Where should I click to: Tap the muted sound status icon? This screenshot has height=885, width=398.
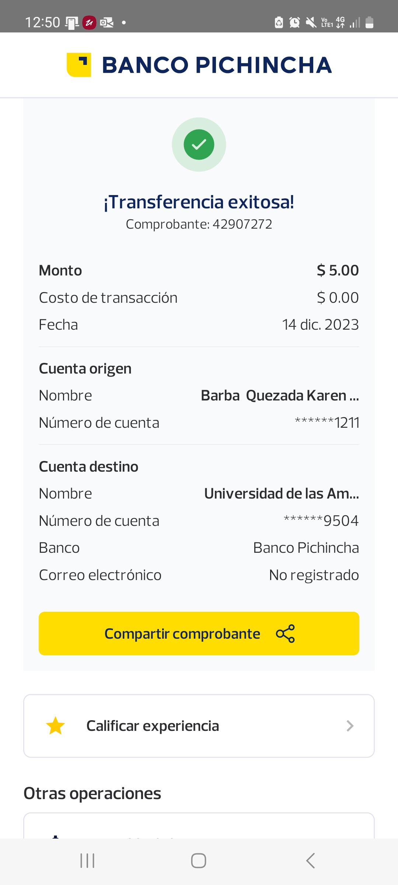tap(311, 22)
